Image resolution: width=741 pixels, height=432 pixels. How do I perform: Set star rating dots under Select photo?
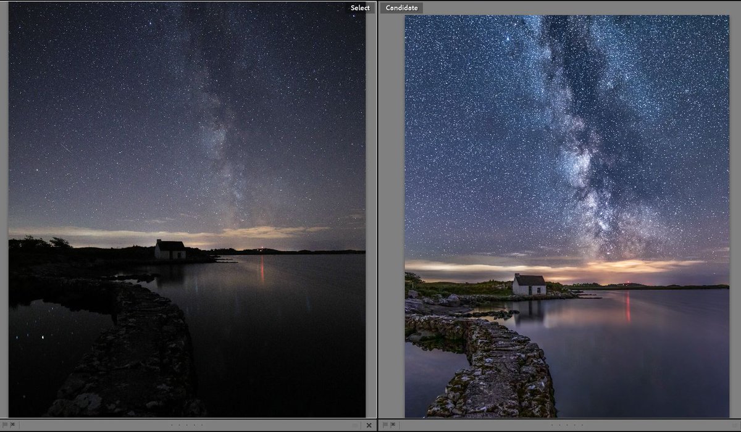(x=186, y=425)
